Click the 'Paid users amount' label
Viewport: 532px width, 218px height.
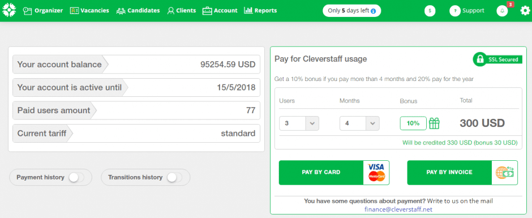coord(54,110)
